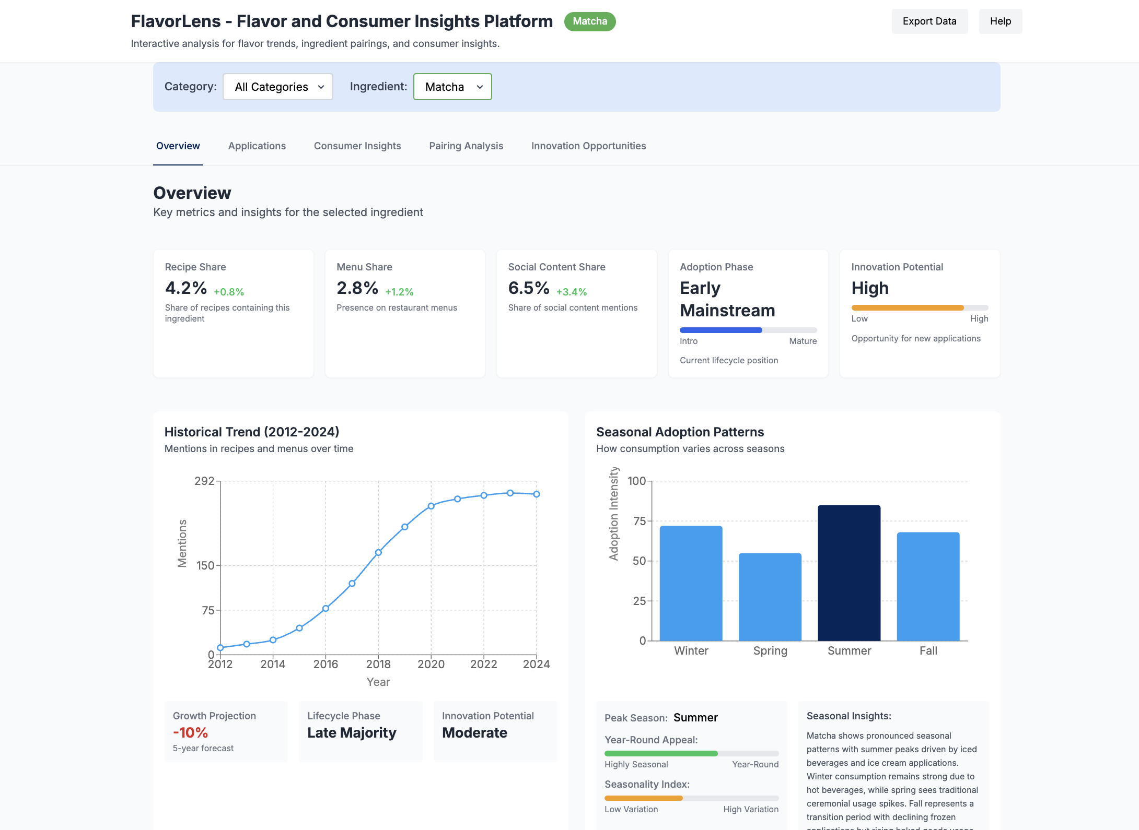Click the Moderate innovation potential value
This screenshot has height=830, width=1139.
[474, 732]
